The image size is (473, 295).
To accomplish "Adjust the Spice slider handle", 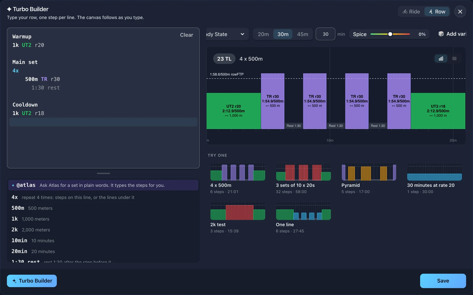I will pyautogui.click(x=390, y=34).
